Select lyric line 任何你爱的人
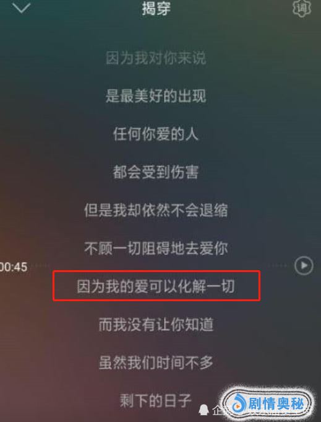This screenshot has width=321, height=422. [156, 134]
